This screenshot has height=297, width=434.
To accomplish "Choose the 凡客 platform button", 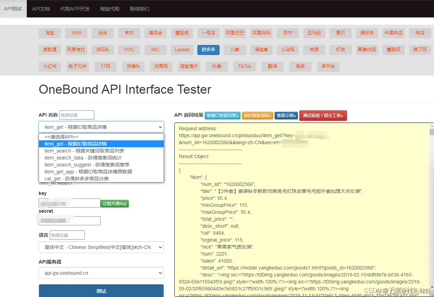I will [x=235, y=50].
